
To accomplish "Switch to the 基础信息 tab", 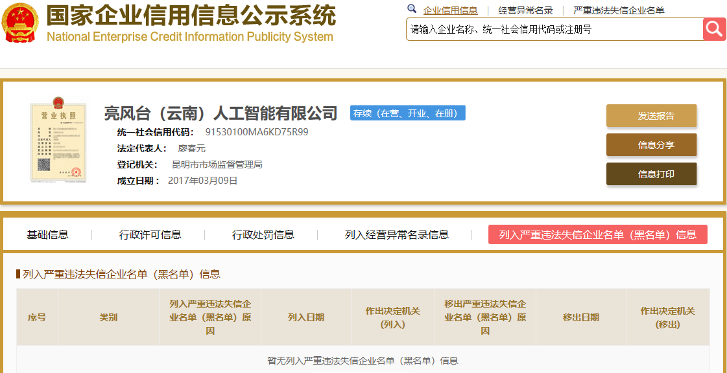I will pyautogui.click(x=48, y=234).
